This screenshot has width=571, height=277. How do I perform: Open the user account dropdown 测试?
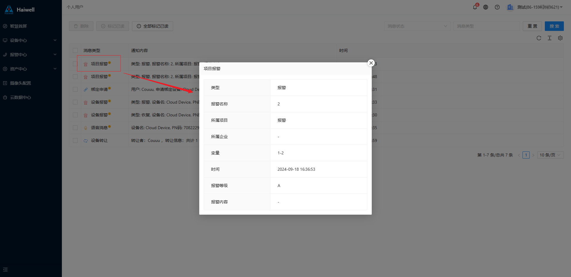point(540,7)
